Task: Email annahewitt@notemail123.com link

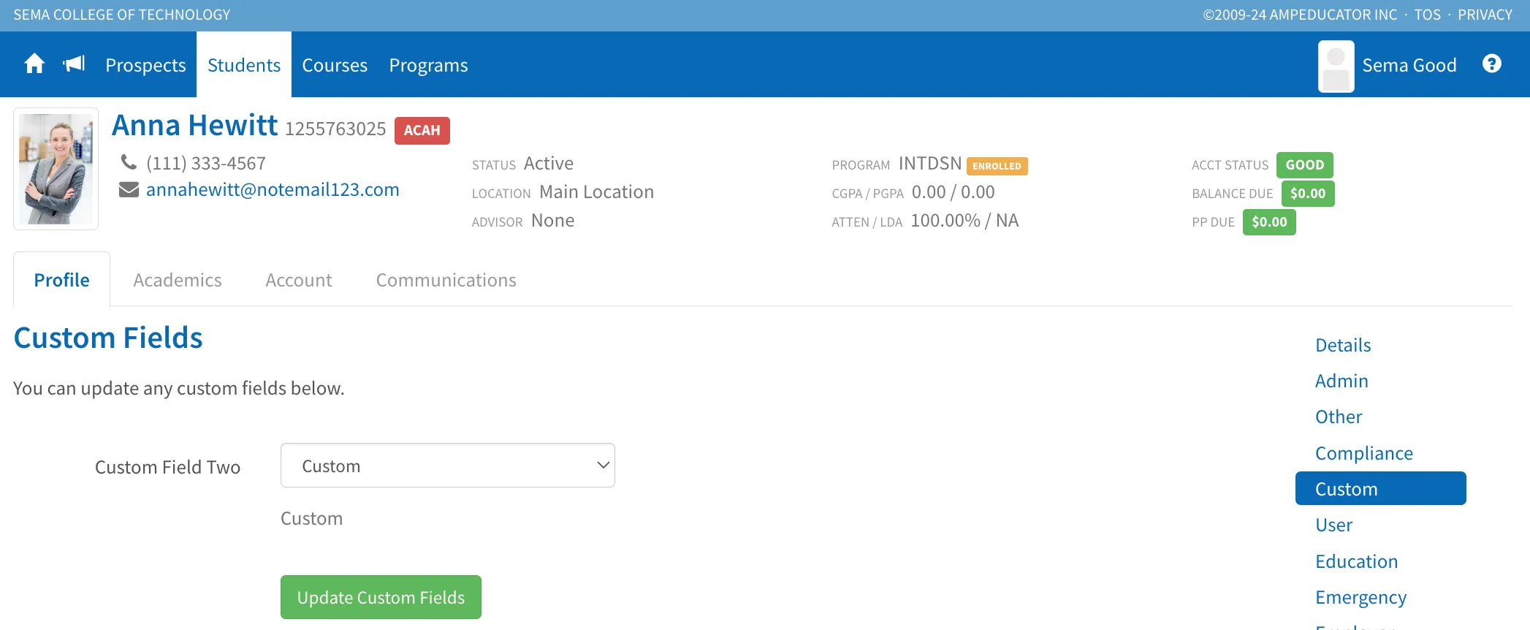Action: point(273,189)
